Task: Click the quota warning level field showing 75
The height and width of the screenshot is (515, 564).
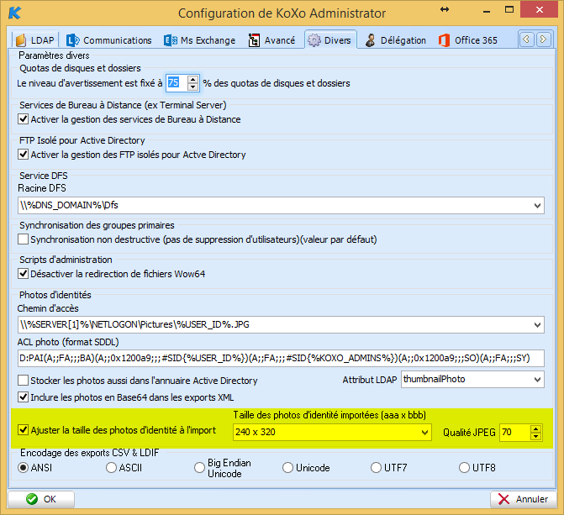Action: pyautogui.click(x=177, y=82)
